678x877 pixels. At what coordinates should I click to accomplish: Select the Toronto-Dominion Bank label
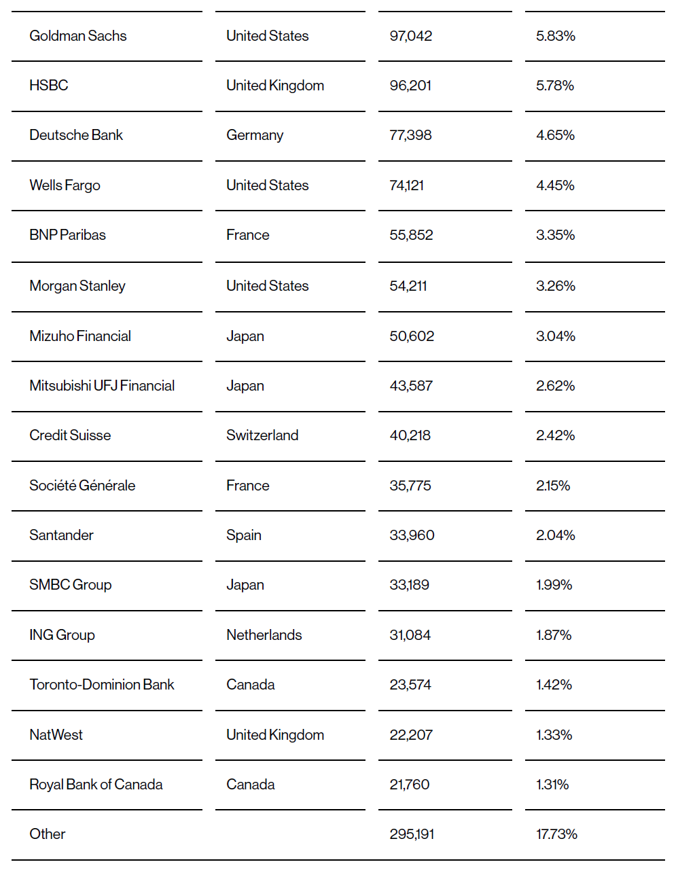click(102, 685)
